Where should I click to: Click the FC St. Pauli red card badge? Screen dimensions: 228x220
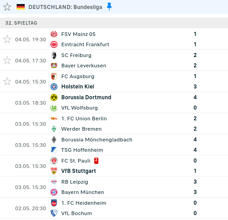(96, 161)
